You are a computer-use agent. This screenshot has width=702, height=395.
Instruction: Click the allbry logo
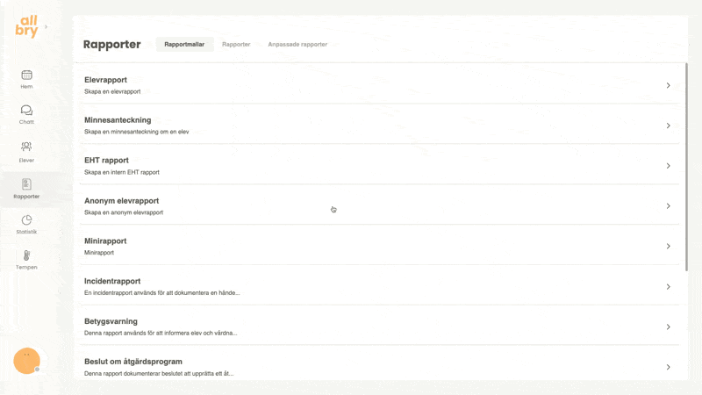[x=26, y=27]
